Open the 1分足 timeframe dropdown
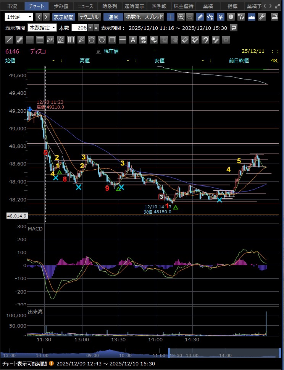 (x=19, y=17)
